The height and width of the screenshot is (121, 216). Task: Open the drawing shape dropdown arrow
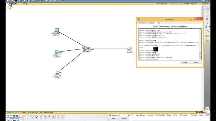click(209, 27)
